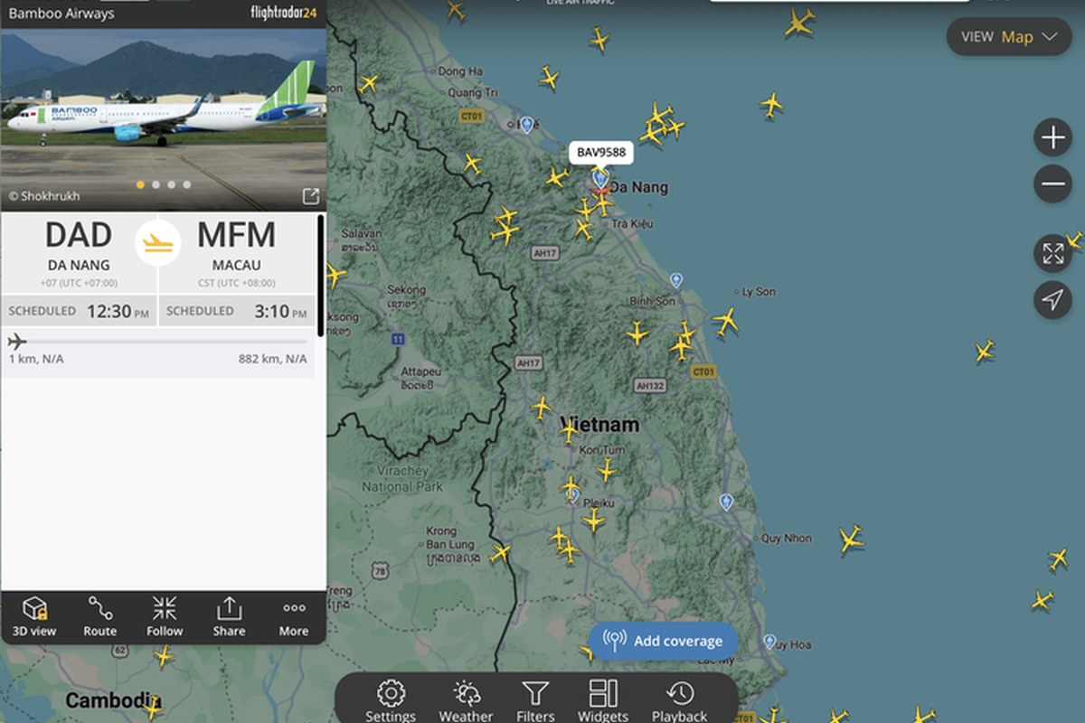Expand the VIEW Map dropdown
This screenshot has height=723, width=1085.
(1009, 37)
